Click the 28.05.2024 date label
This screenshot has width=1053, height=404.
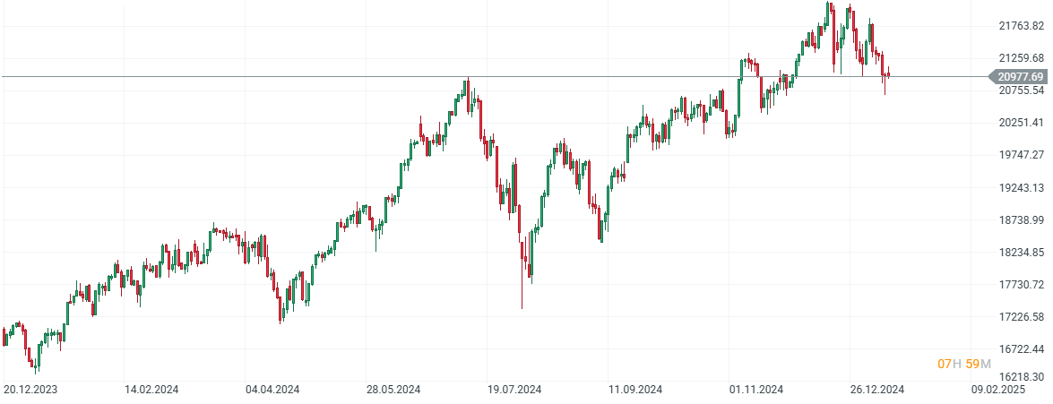click(x=393, y=390)
